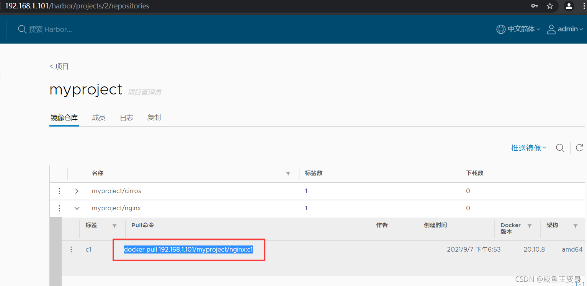Click the 名称 column header
The height and width of the screenshot is (286, 587).
[98, 173]
